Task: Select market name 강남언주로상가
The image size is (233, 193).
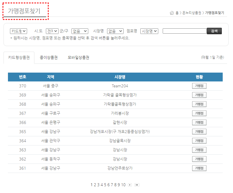Action: click(x=120, y=168)
